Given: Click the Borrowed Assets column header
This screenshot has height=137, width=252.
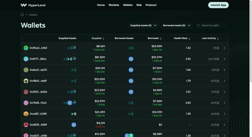Looking at the screenshot, I should click(124, 38).
